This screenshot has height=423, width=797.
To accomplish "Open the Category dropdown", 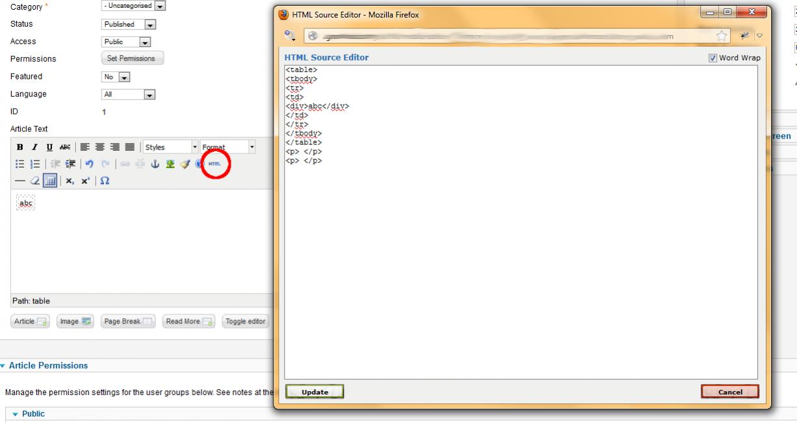I will (134, 6).
